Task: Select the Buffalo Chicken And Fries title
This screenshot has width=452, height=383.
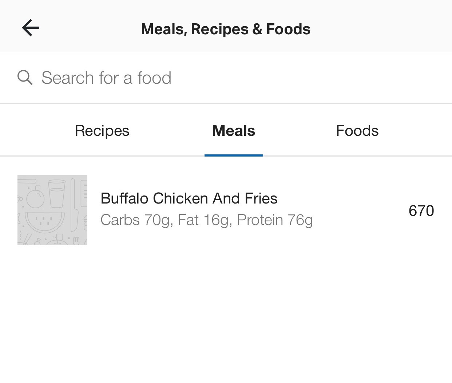Action: click(189, 198)
